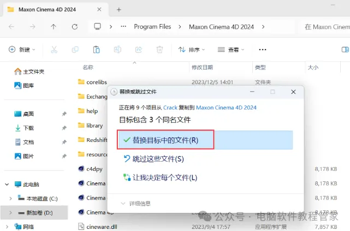Click the pin icon next to 下载
The height and width of the screenshot is (231, 350).
pyautogui.click(x=64, y=128)
